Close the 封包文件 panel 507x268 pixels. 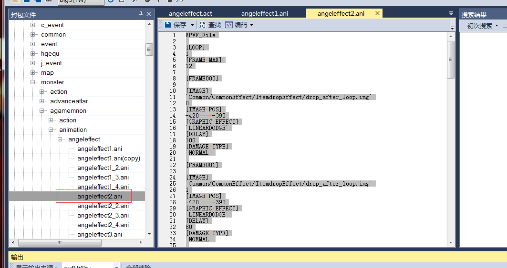tap(148, 14)
